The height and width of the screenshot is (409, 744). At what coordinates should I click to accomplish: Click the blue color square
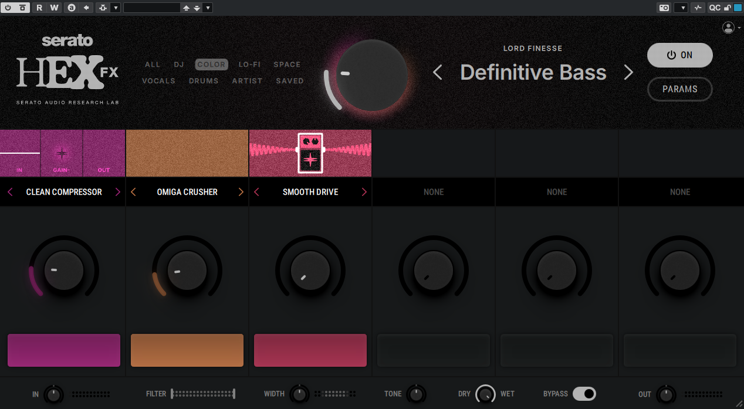coord(737,8)
